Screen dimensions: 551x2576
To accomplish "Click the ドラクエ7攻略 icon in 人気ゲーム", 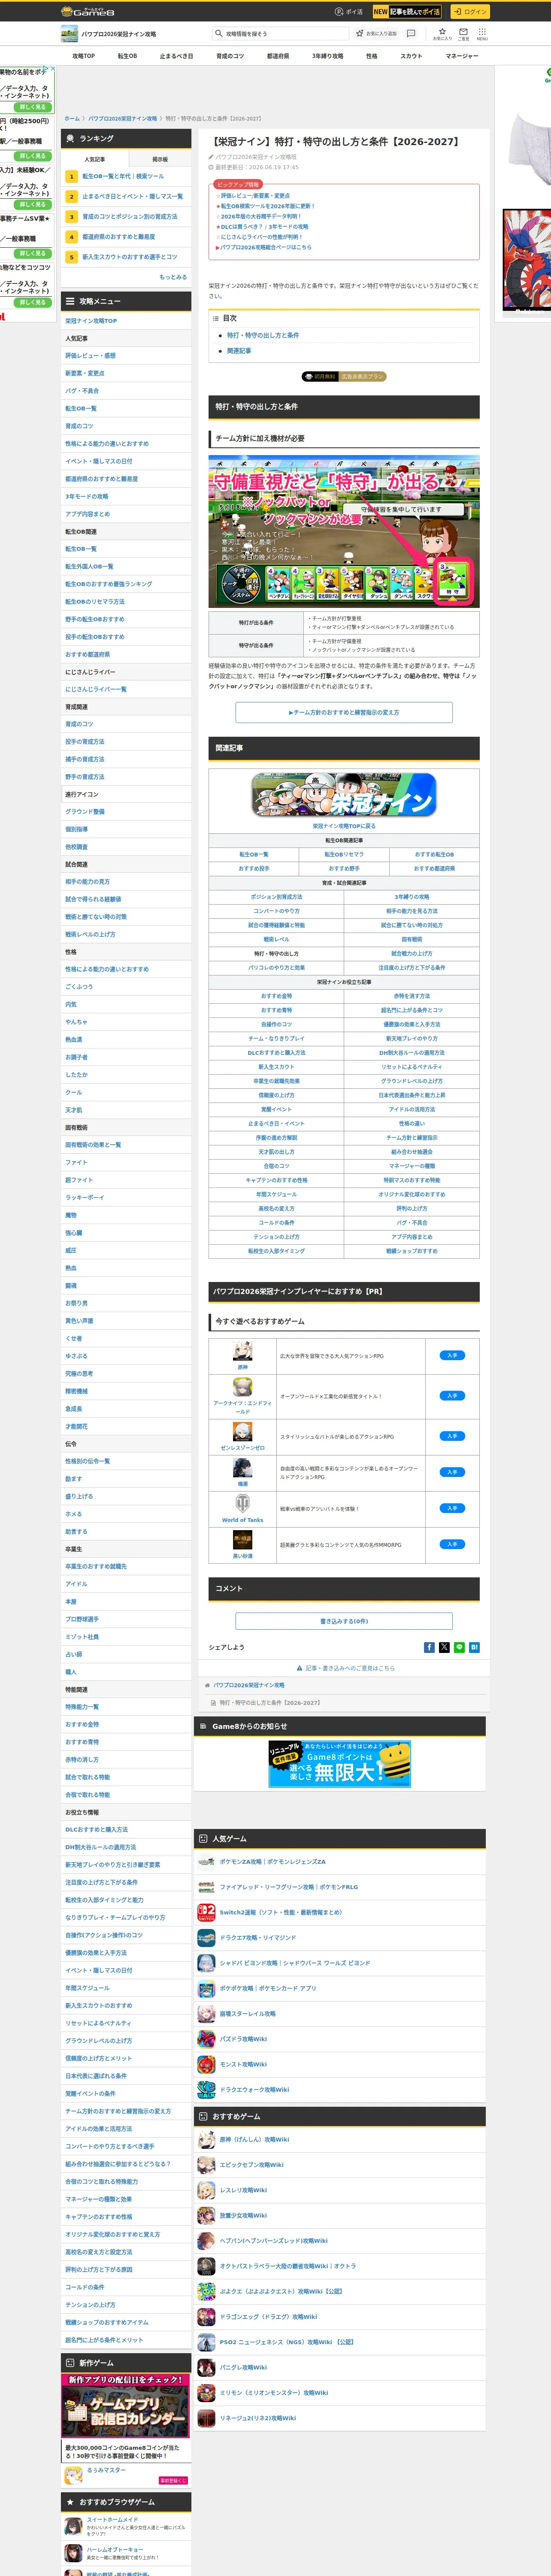I will [x=206, y=1938].
